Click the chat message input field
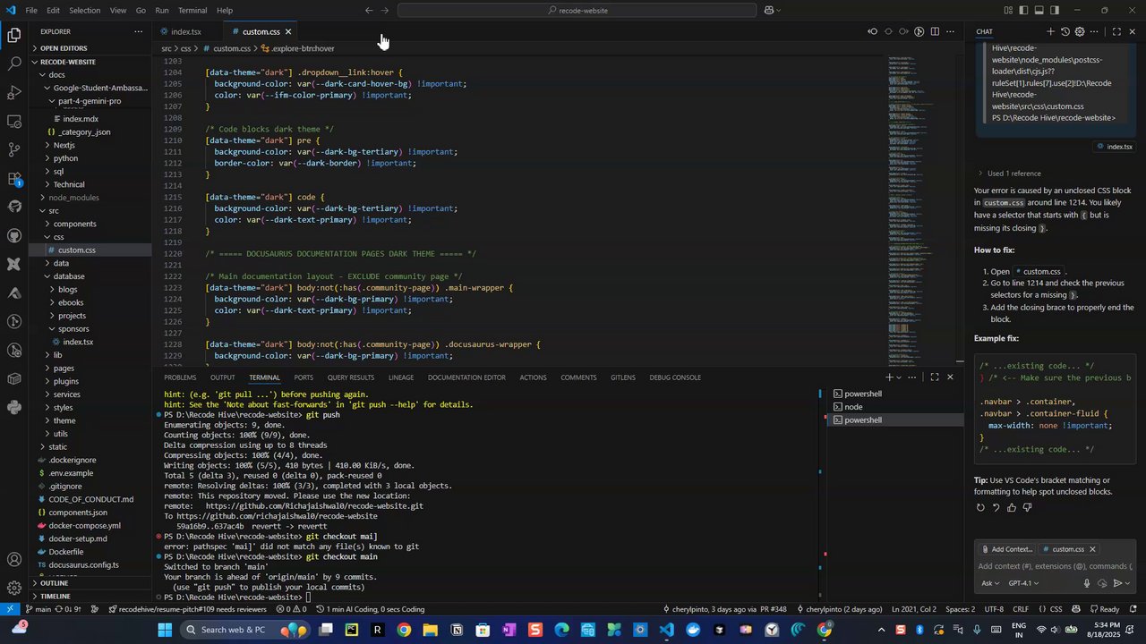Screen dimensions: 1146x644 [x=1055, y=566]
